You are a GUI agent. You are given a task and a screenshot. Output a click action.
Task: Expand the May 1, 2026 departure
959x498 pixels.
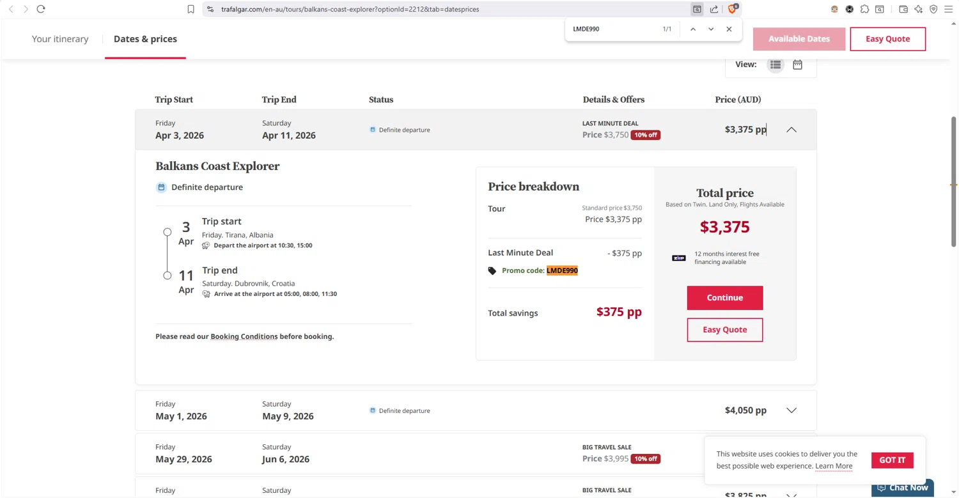[791, 410]
